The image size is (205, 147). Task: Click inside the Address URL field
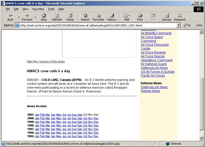[97, 25]
